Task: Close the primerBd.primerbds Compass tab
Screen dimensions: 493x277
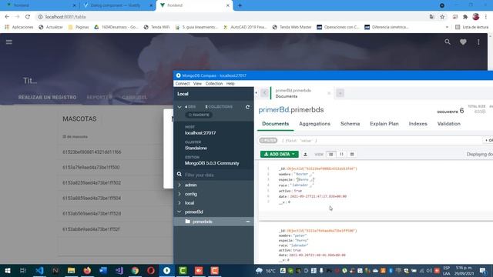Action: click(x=329, y=93)
